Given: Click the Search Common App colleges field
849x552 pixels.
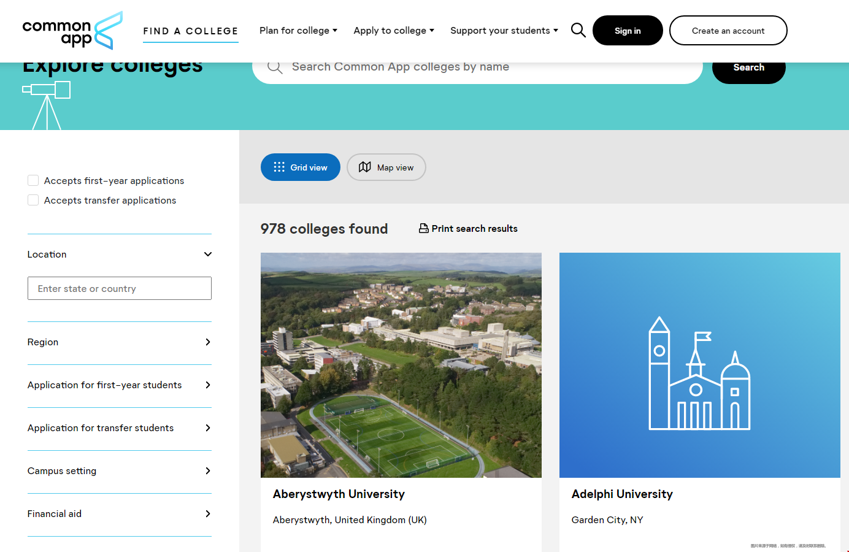Looking at the screenshot, I should [x=477, y=69].
